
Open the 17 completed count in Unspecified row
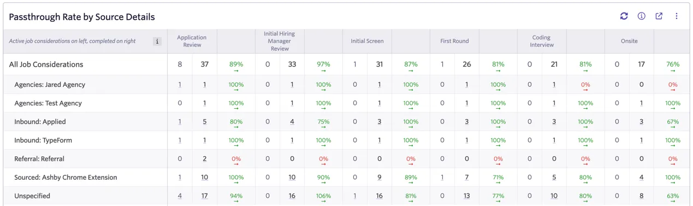click(204, 196)
